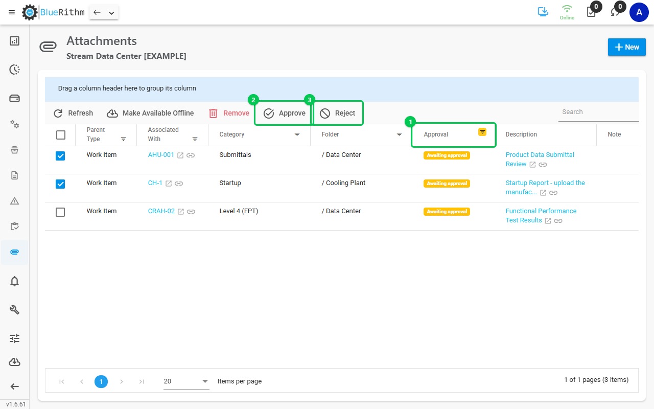Viewport: 654px width, 409px height.
Task: Open the Parent Type column filter
Action: click(x=123, y=139)
